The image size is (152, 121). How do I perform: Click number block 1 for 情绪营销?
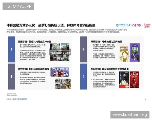(11, 49)
